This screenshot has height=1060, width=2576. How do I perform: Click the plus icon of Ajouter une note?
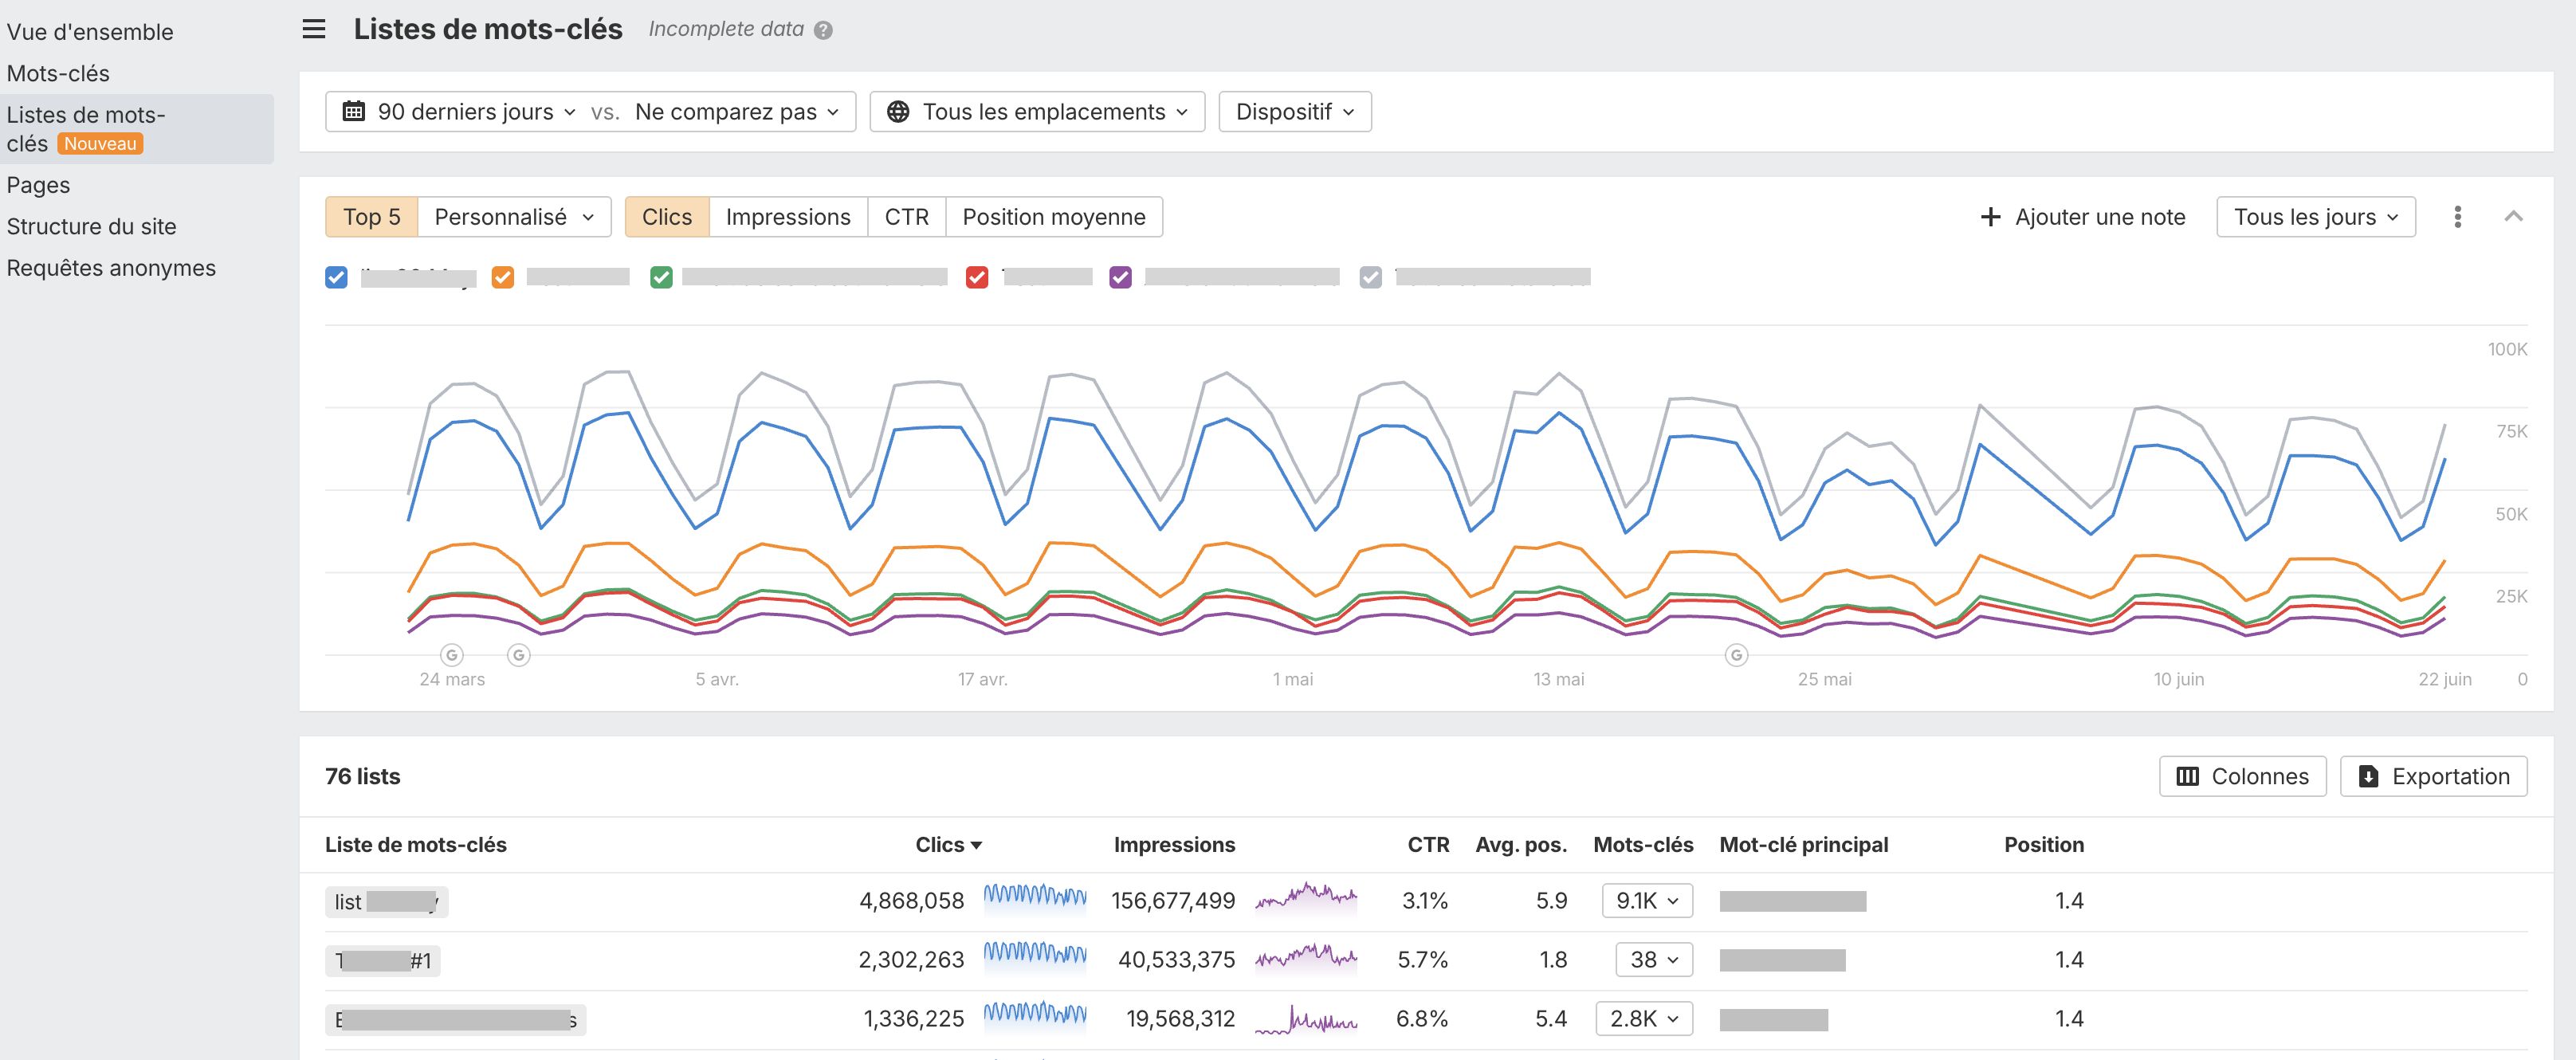point(1990,217)
